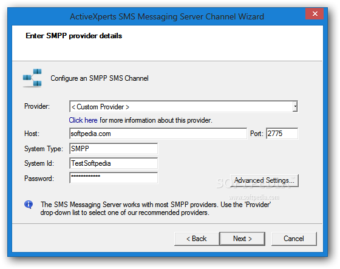Click the 'Enter SMPP provider details' heading

coord(73,36)
